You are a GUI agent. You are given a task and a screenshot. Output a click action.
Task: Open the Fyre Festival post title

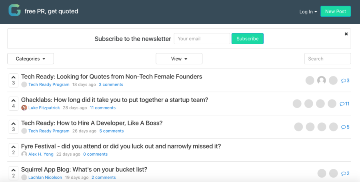pos(121,146)
